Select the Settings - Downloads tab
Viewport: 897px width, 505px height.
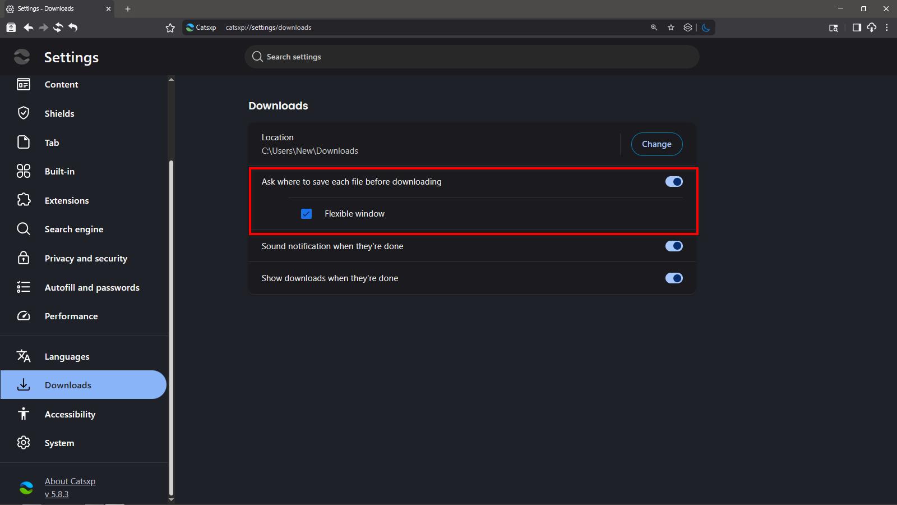(58, 9)
